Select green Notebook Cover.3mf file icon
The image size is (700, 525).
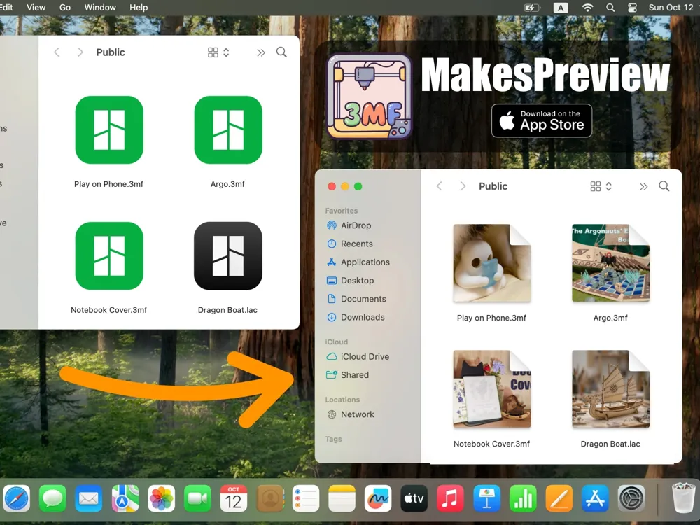(x=109, y=255)
